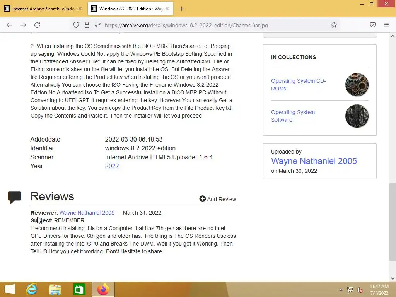The width and height of the screenshot is (396, 297).
Task: Switch to Internet Archive Search tab
Action: (x=43, y=9)
